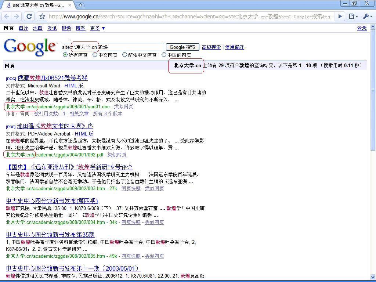Click the scrollbar down arrow
This screenshot has height=282, width=376.
coord(373,277)
